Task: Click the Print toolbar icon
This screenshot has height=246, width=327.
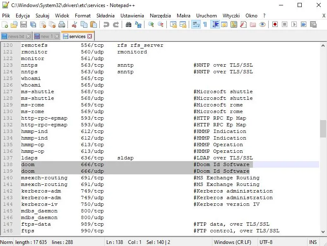Action: pos(61,25)
